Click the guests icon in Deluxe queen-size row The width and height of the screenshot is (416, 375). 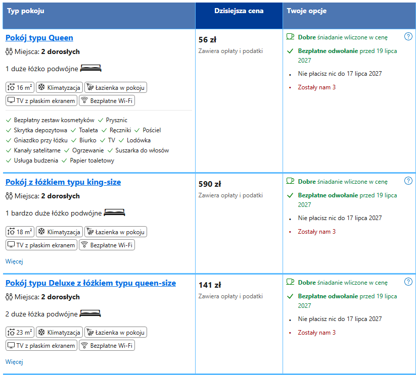9,297
